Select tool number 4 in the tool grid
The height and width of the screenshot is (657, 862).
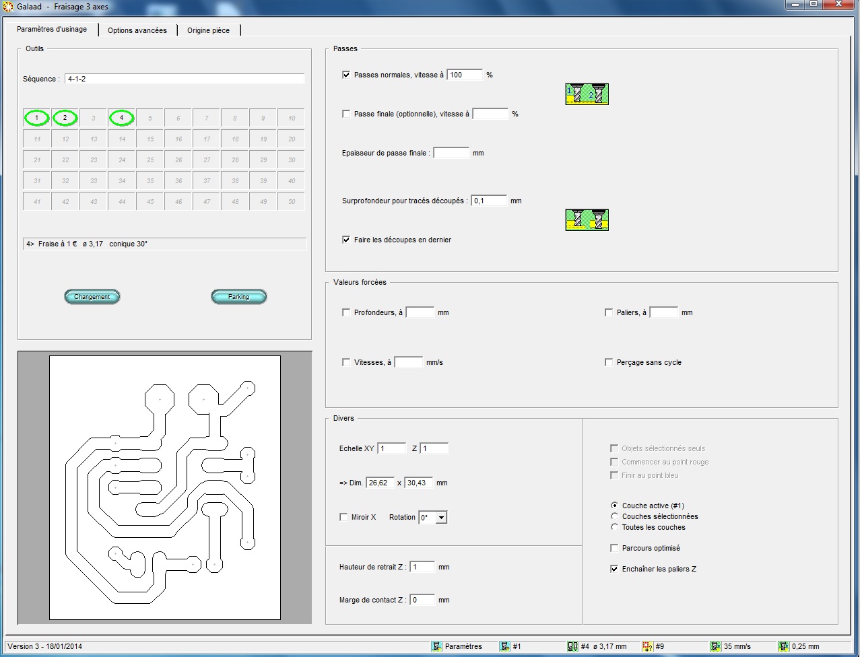click(122, 118)
